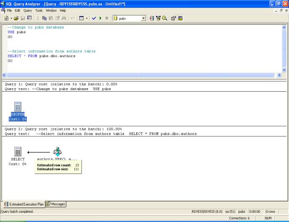The height and width of the screenshot is (222, 289).
Task: Click the Query 1 cost header text
Action: click(61, 84)
